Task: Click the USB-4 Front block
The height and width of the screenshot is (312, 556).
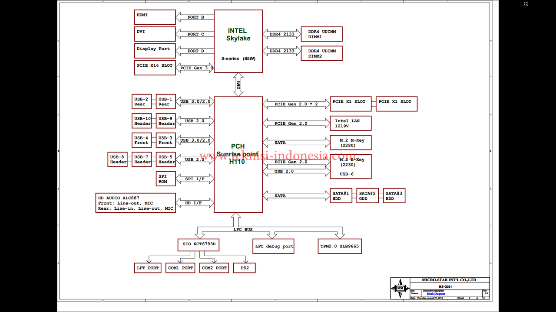Action: pos(142,140)
